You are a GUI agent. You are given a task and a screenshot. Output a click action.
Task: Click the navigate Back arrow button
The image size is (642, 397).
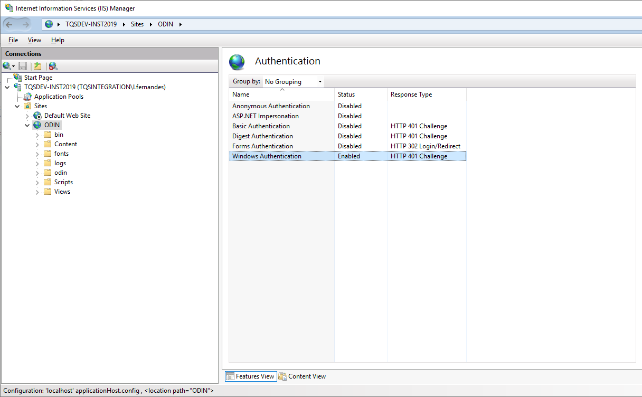point(10,24)
